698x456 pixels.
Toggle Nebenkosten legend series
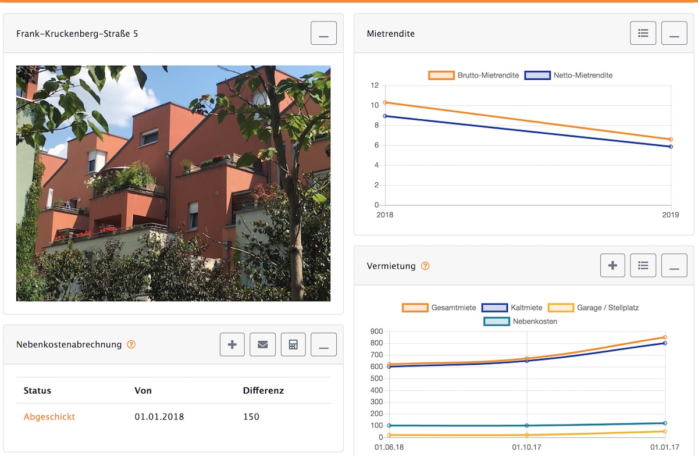520,321
